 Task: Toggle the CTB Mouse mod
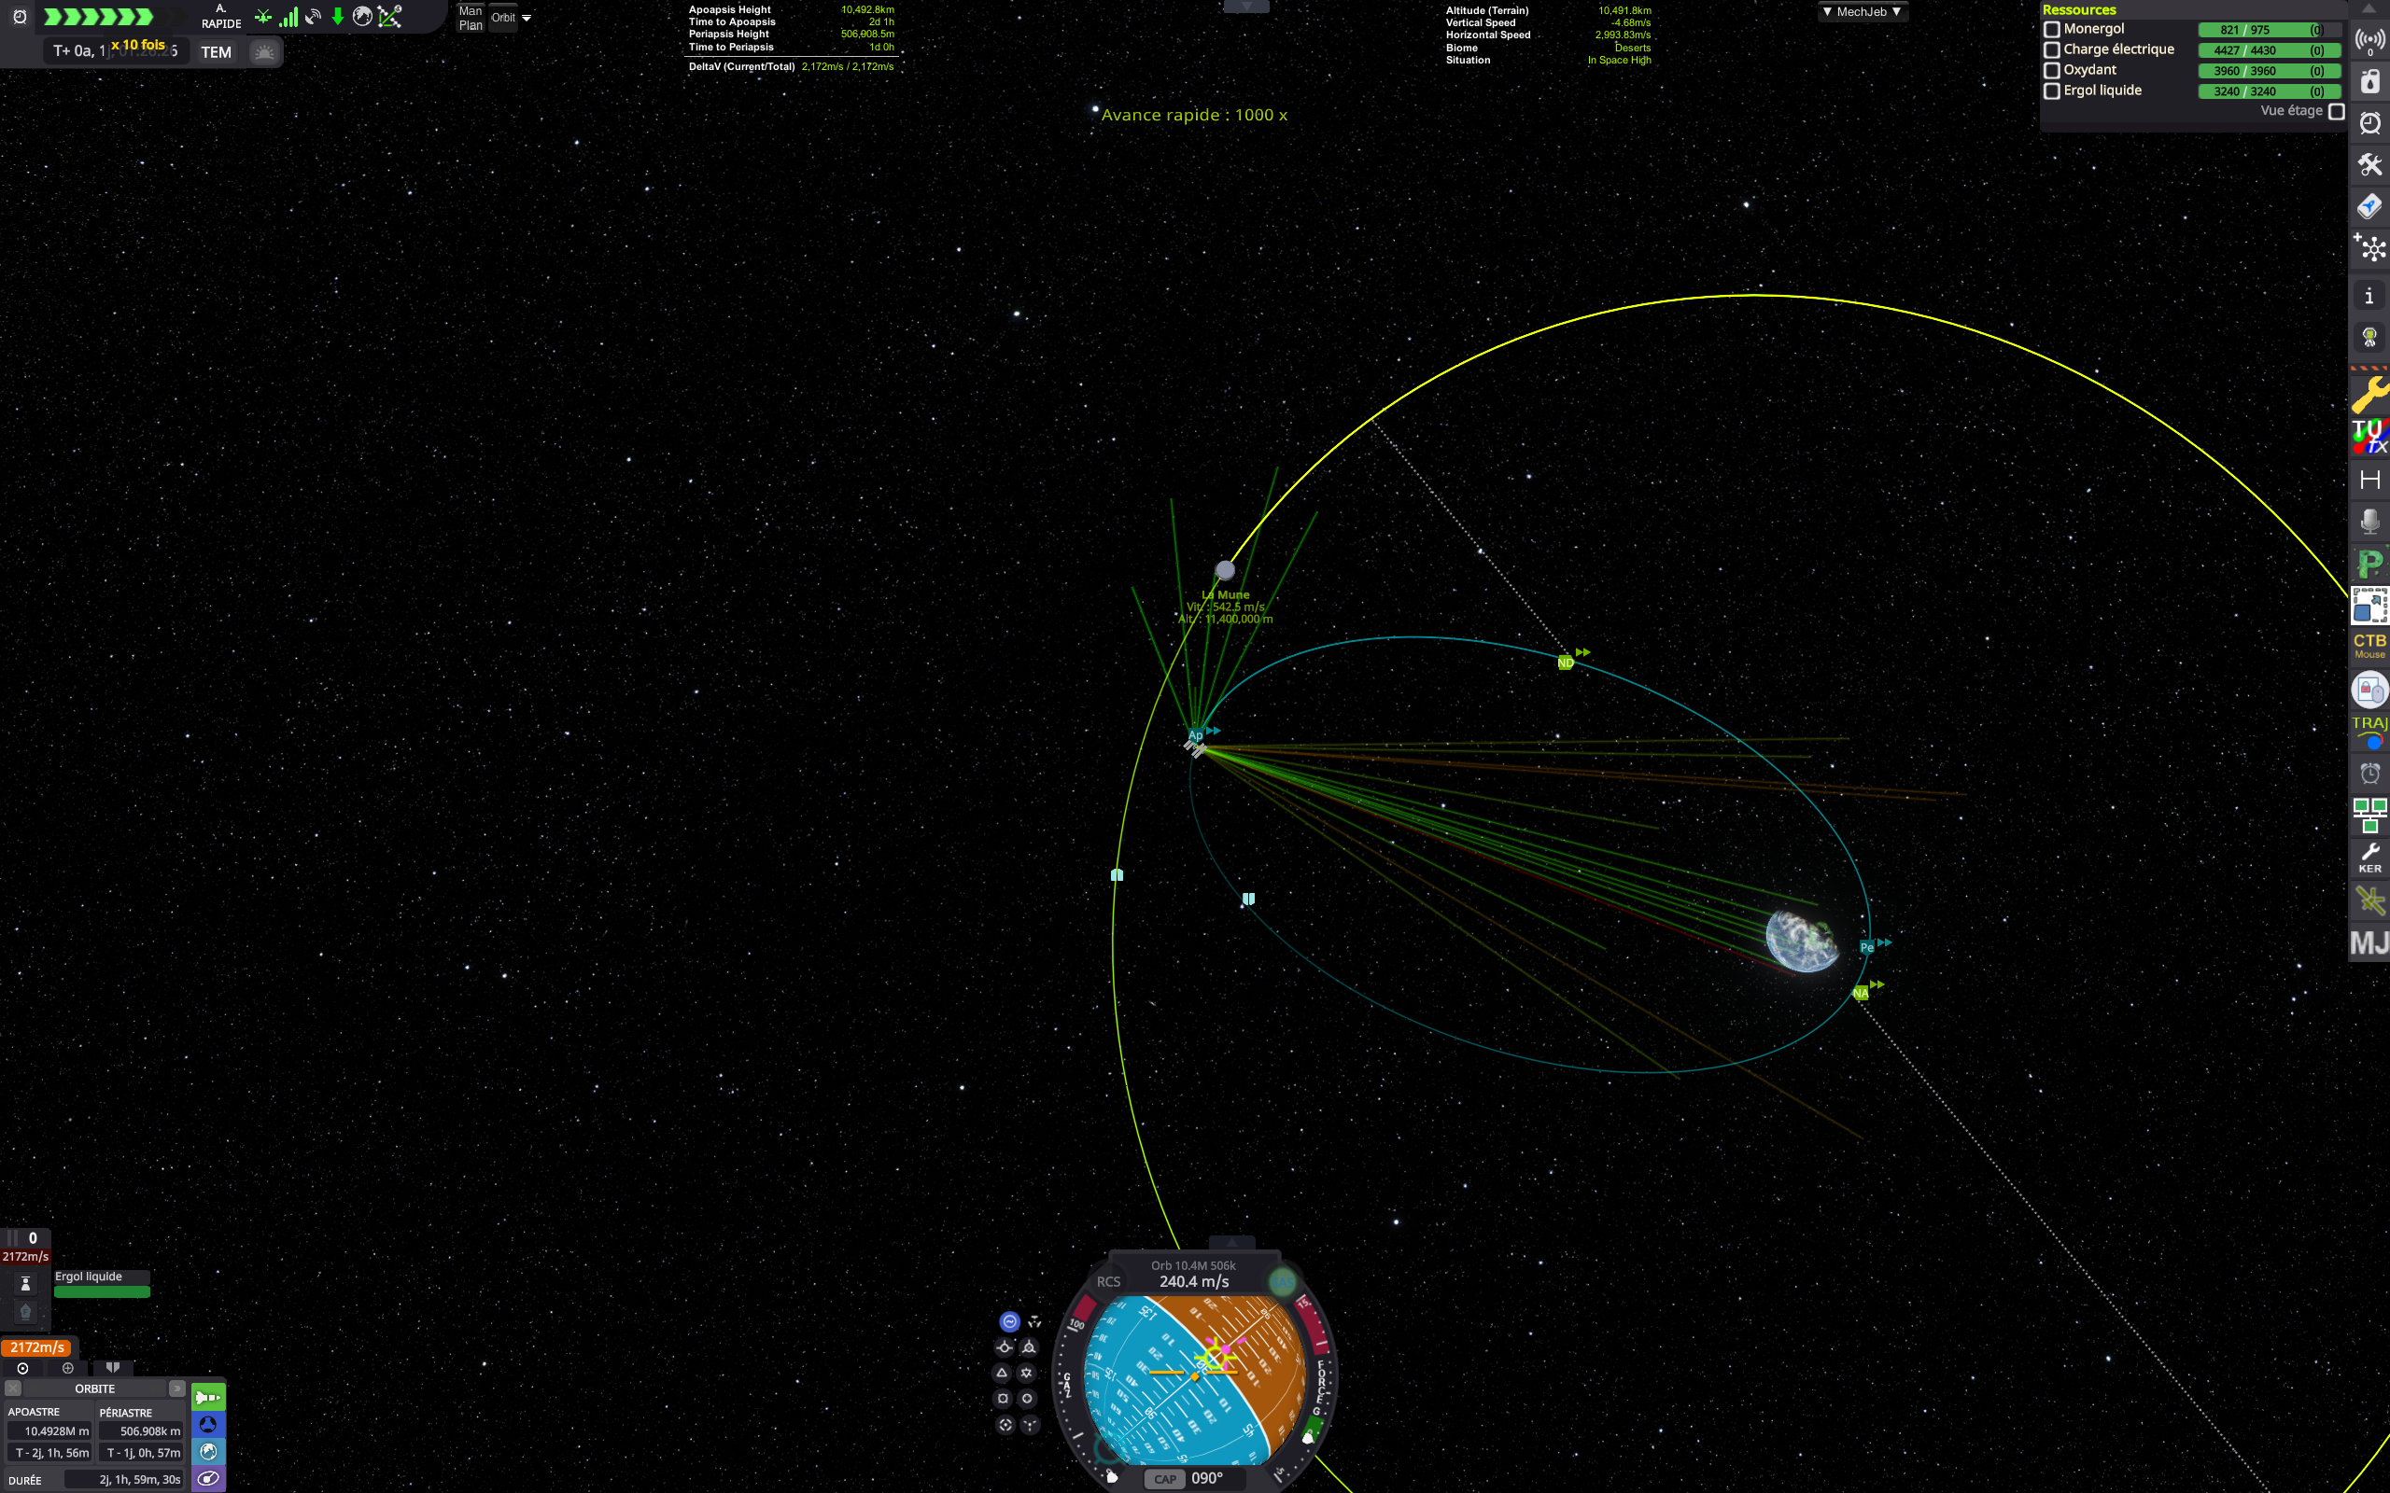[x=2369, y=647]
